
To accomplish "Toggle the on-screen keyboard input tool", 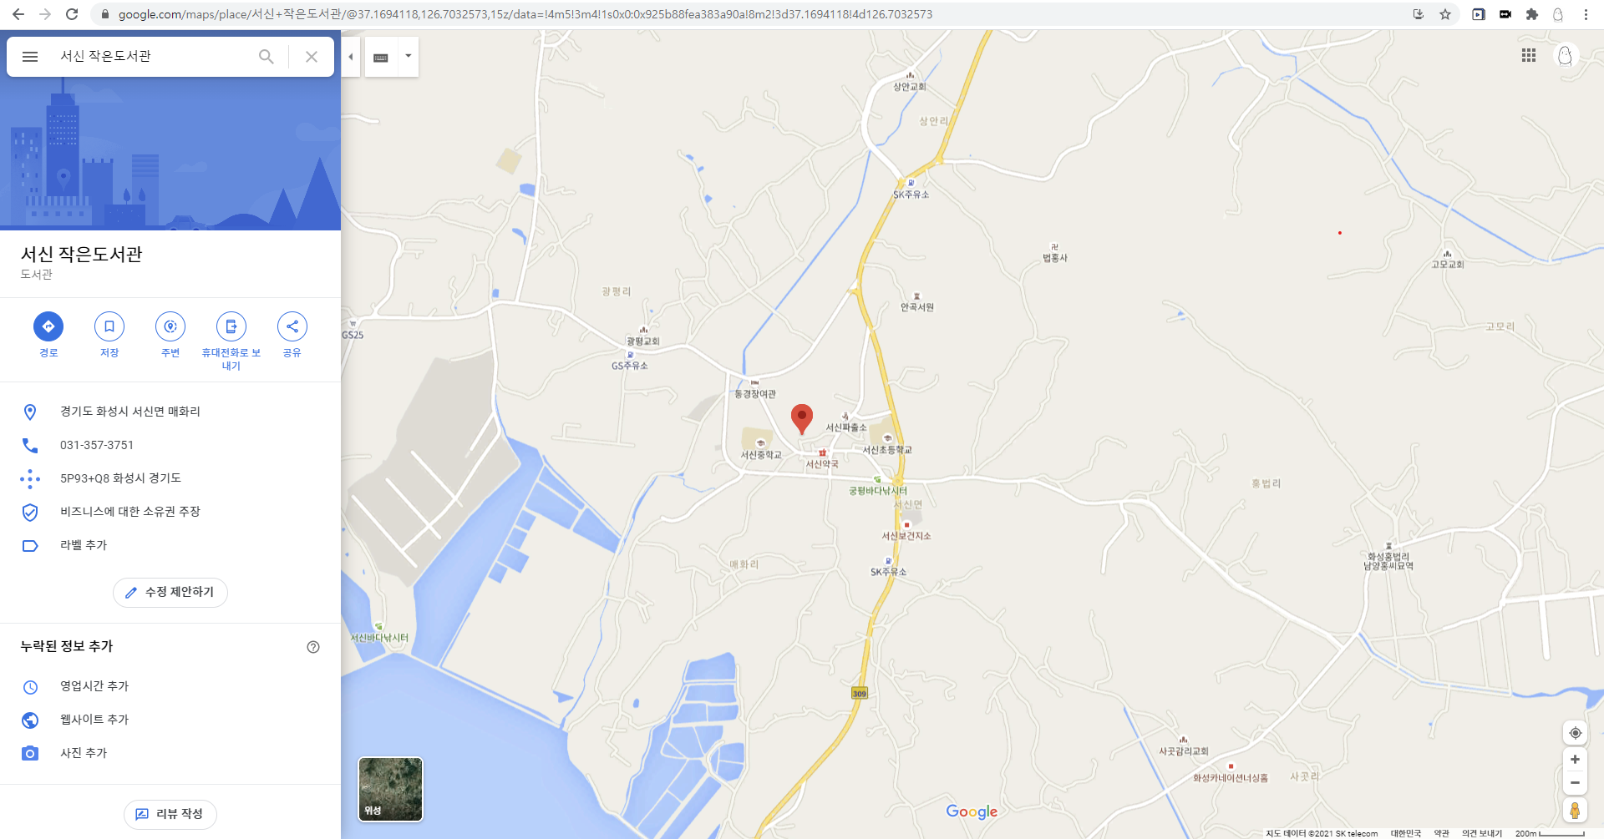I will 381,57.
